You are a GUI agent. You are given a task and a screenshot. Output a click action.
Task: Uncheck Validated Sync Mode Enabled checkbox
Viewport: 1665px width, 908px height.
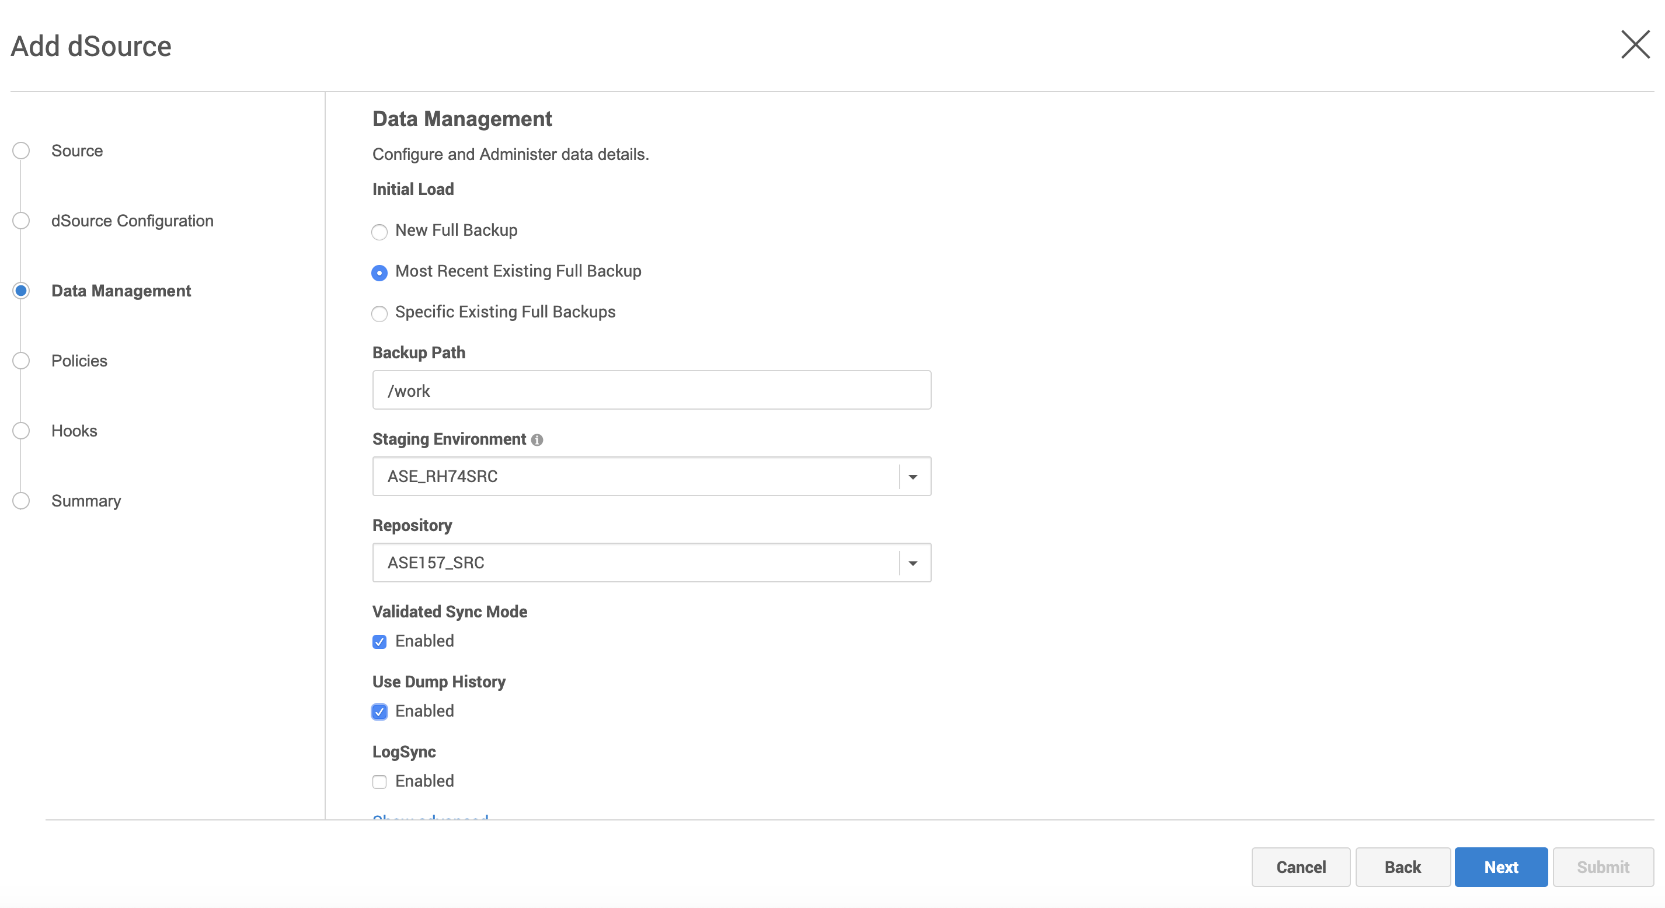[x=379, y=642]
